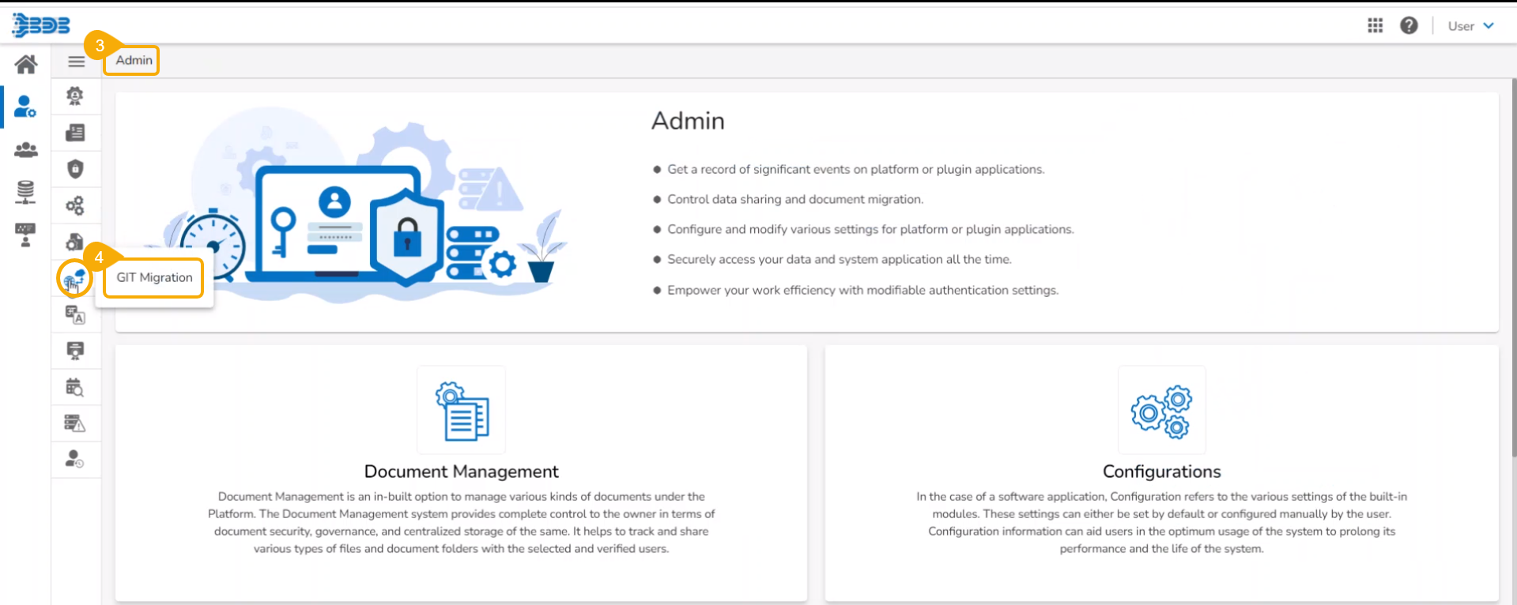Click the large Admin page title
Image resolution: width=1517 pixels, height=605 pixels.
[x=688, y=121]
